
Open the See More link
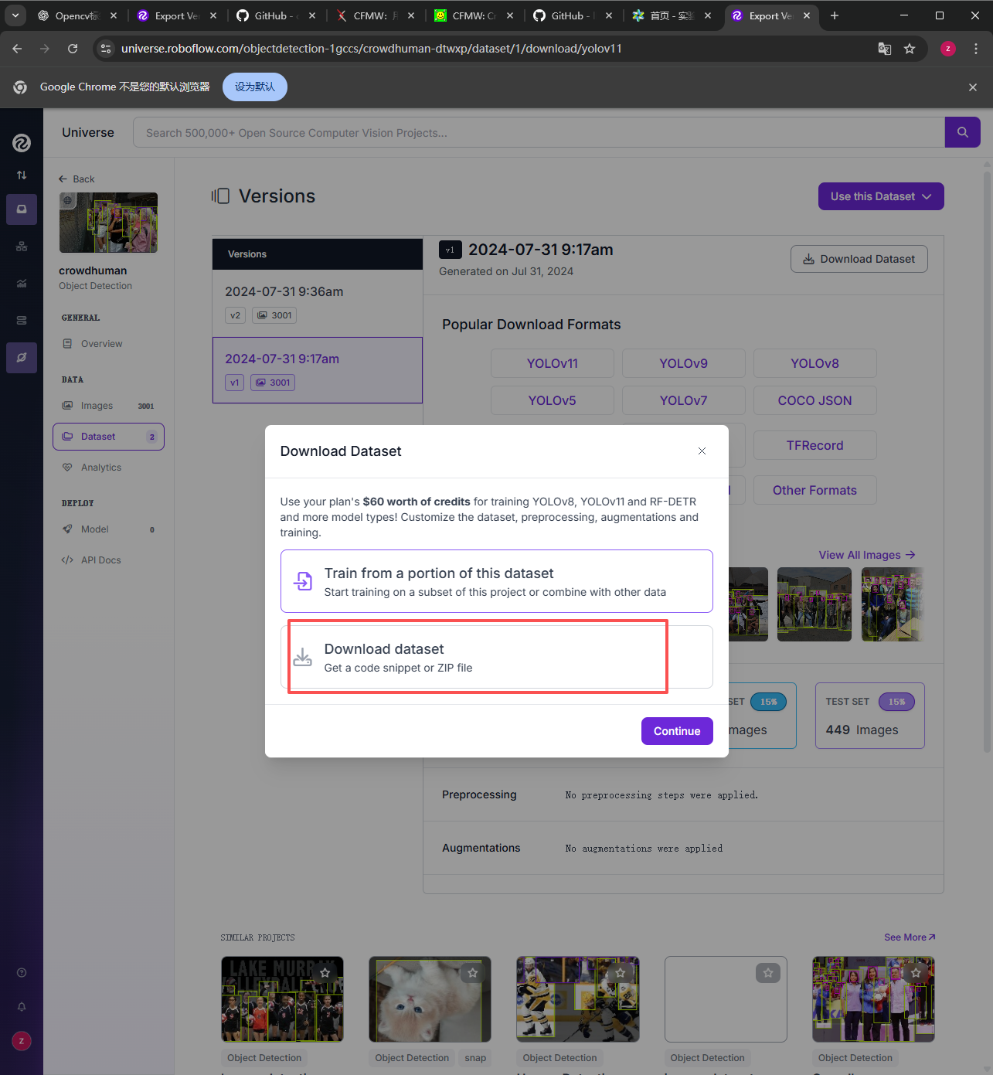pyautogui.click(x=910, y=937)
